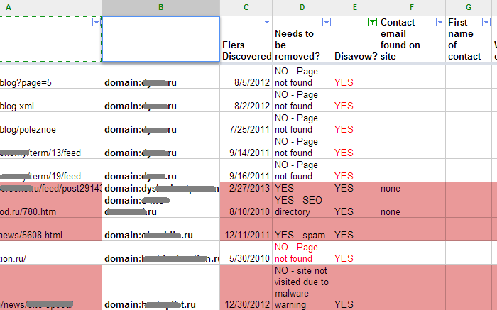Image resolution: width=497 pixels, height=310 pixels.
Task: Select 'none' contact email in the 8/10/2010 row
Action: [411, 206]
